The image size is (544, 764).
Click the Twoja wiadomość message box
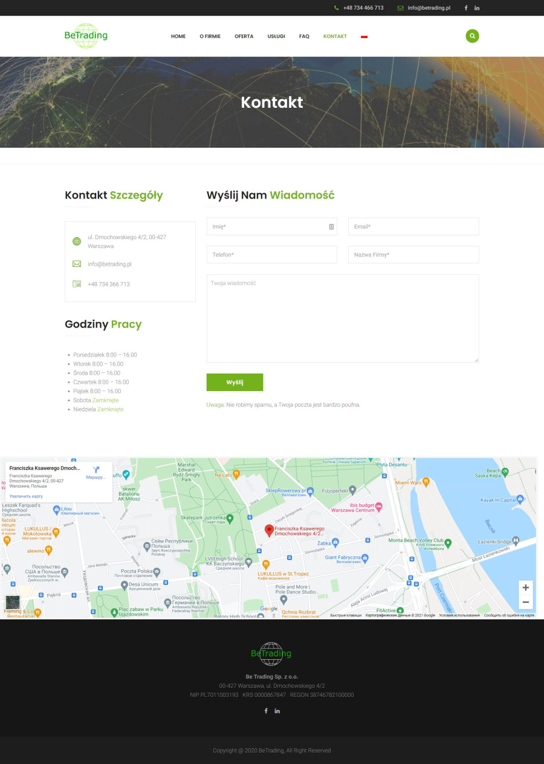(343, 318)
